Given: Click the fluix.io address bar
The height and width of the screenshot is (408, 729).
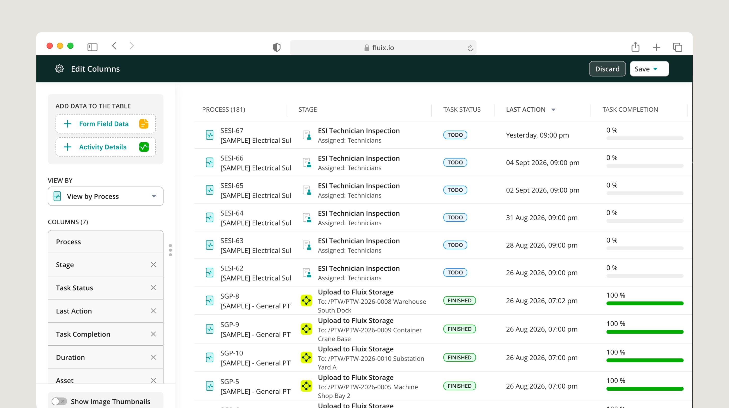Looking at the screenshot, I should coord(383,48).
